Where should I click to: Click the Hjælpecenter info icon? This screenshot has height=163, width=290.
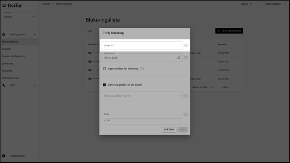[4, 156]
